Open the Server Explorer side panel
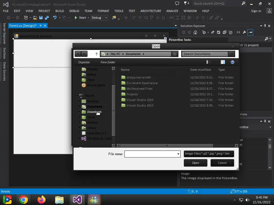Screen dimensions: 274x205 4,33
